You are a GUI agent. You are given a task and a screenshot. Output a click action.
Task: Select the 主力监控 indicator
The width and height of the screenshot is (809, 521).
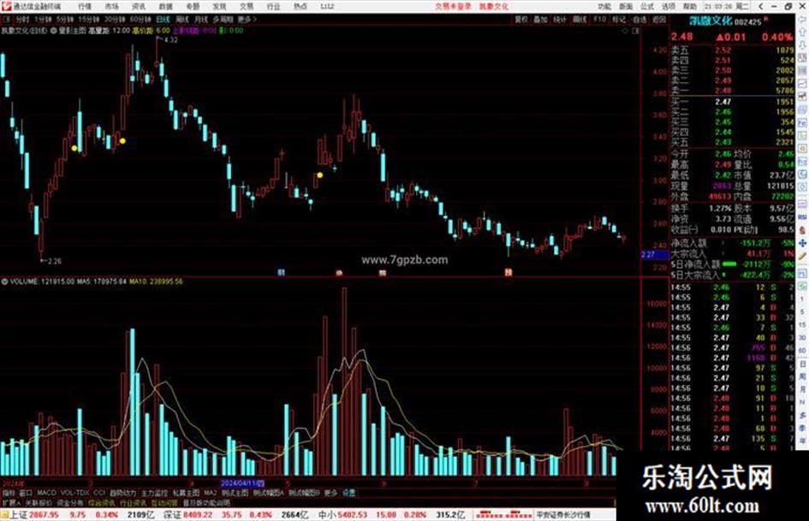(x=154, y=493)
